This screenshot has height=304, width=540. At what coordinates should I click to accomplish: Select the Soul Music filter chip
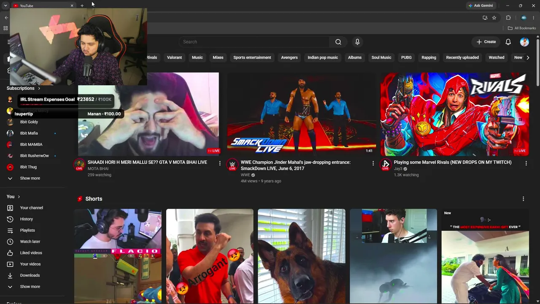(381, 57)
